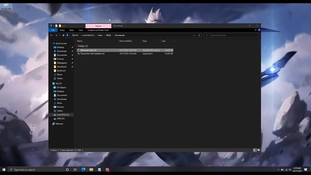Expand the breadcrumb chevron after Users
The image size is (311, 175).
tap(104, 35)
